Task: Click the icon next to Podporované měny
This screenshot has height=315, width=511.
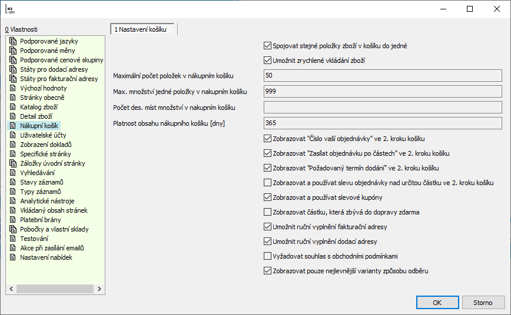Action: [13, 51]
